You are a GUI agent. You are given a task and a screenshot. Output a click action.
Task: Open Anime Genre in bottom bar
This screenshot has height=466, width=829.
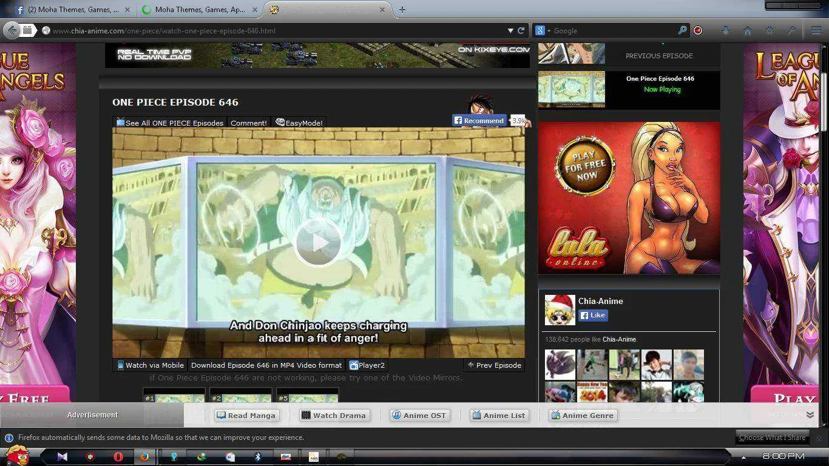click(x=583, y=415)
